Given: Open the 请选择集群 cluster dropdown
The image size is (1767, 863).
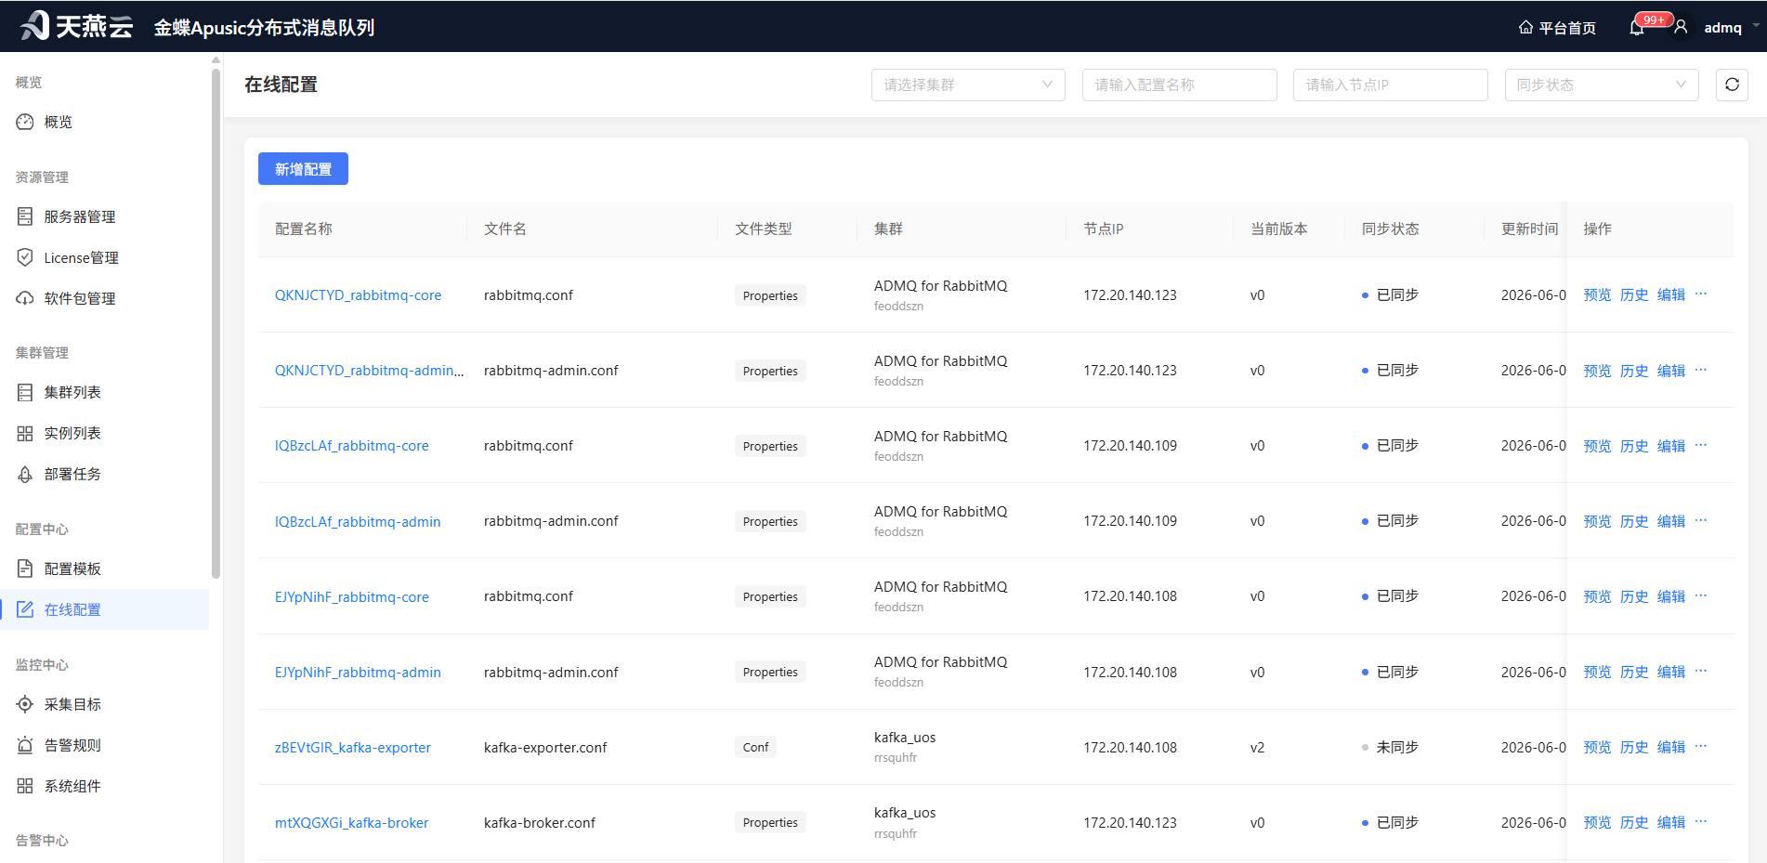Looking at the screenshot, I should [968, 85].
